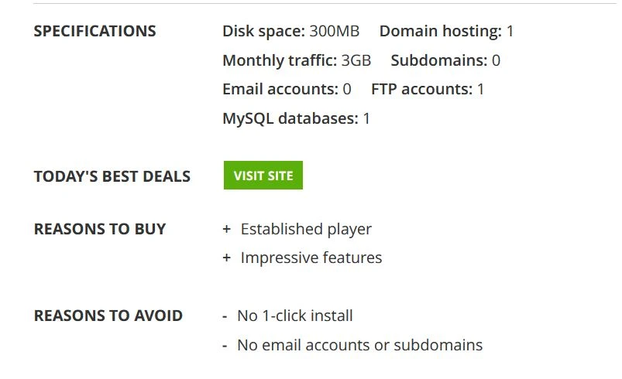Click the plus icon beside Impressive features
Viewport: 622px width, 379px height.
[x=226, y=258]
